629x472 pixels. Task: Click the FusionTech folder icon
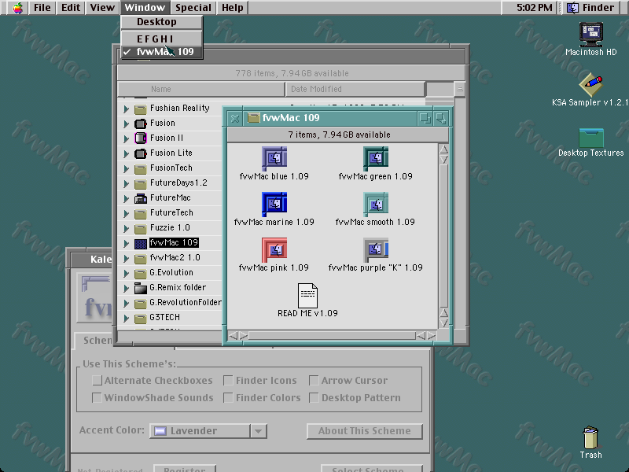point(141,168)
